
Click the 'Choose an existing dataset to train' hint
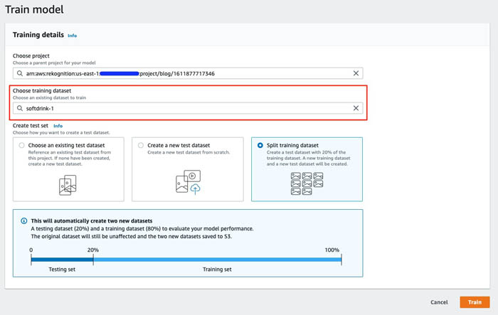pyautogui.click(x=49, y=98)
